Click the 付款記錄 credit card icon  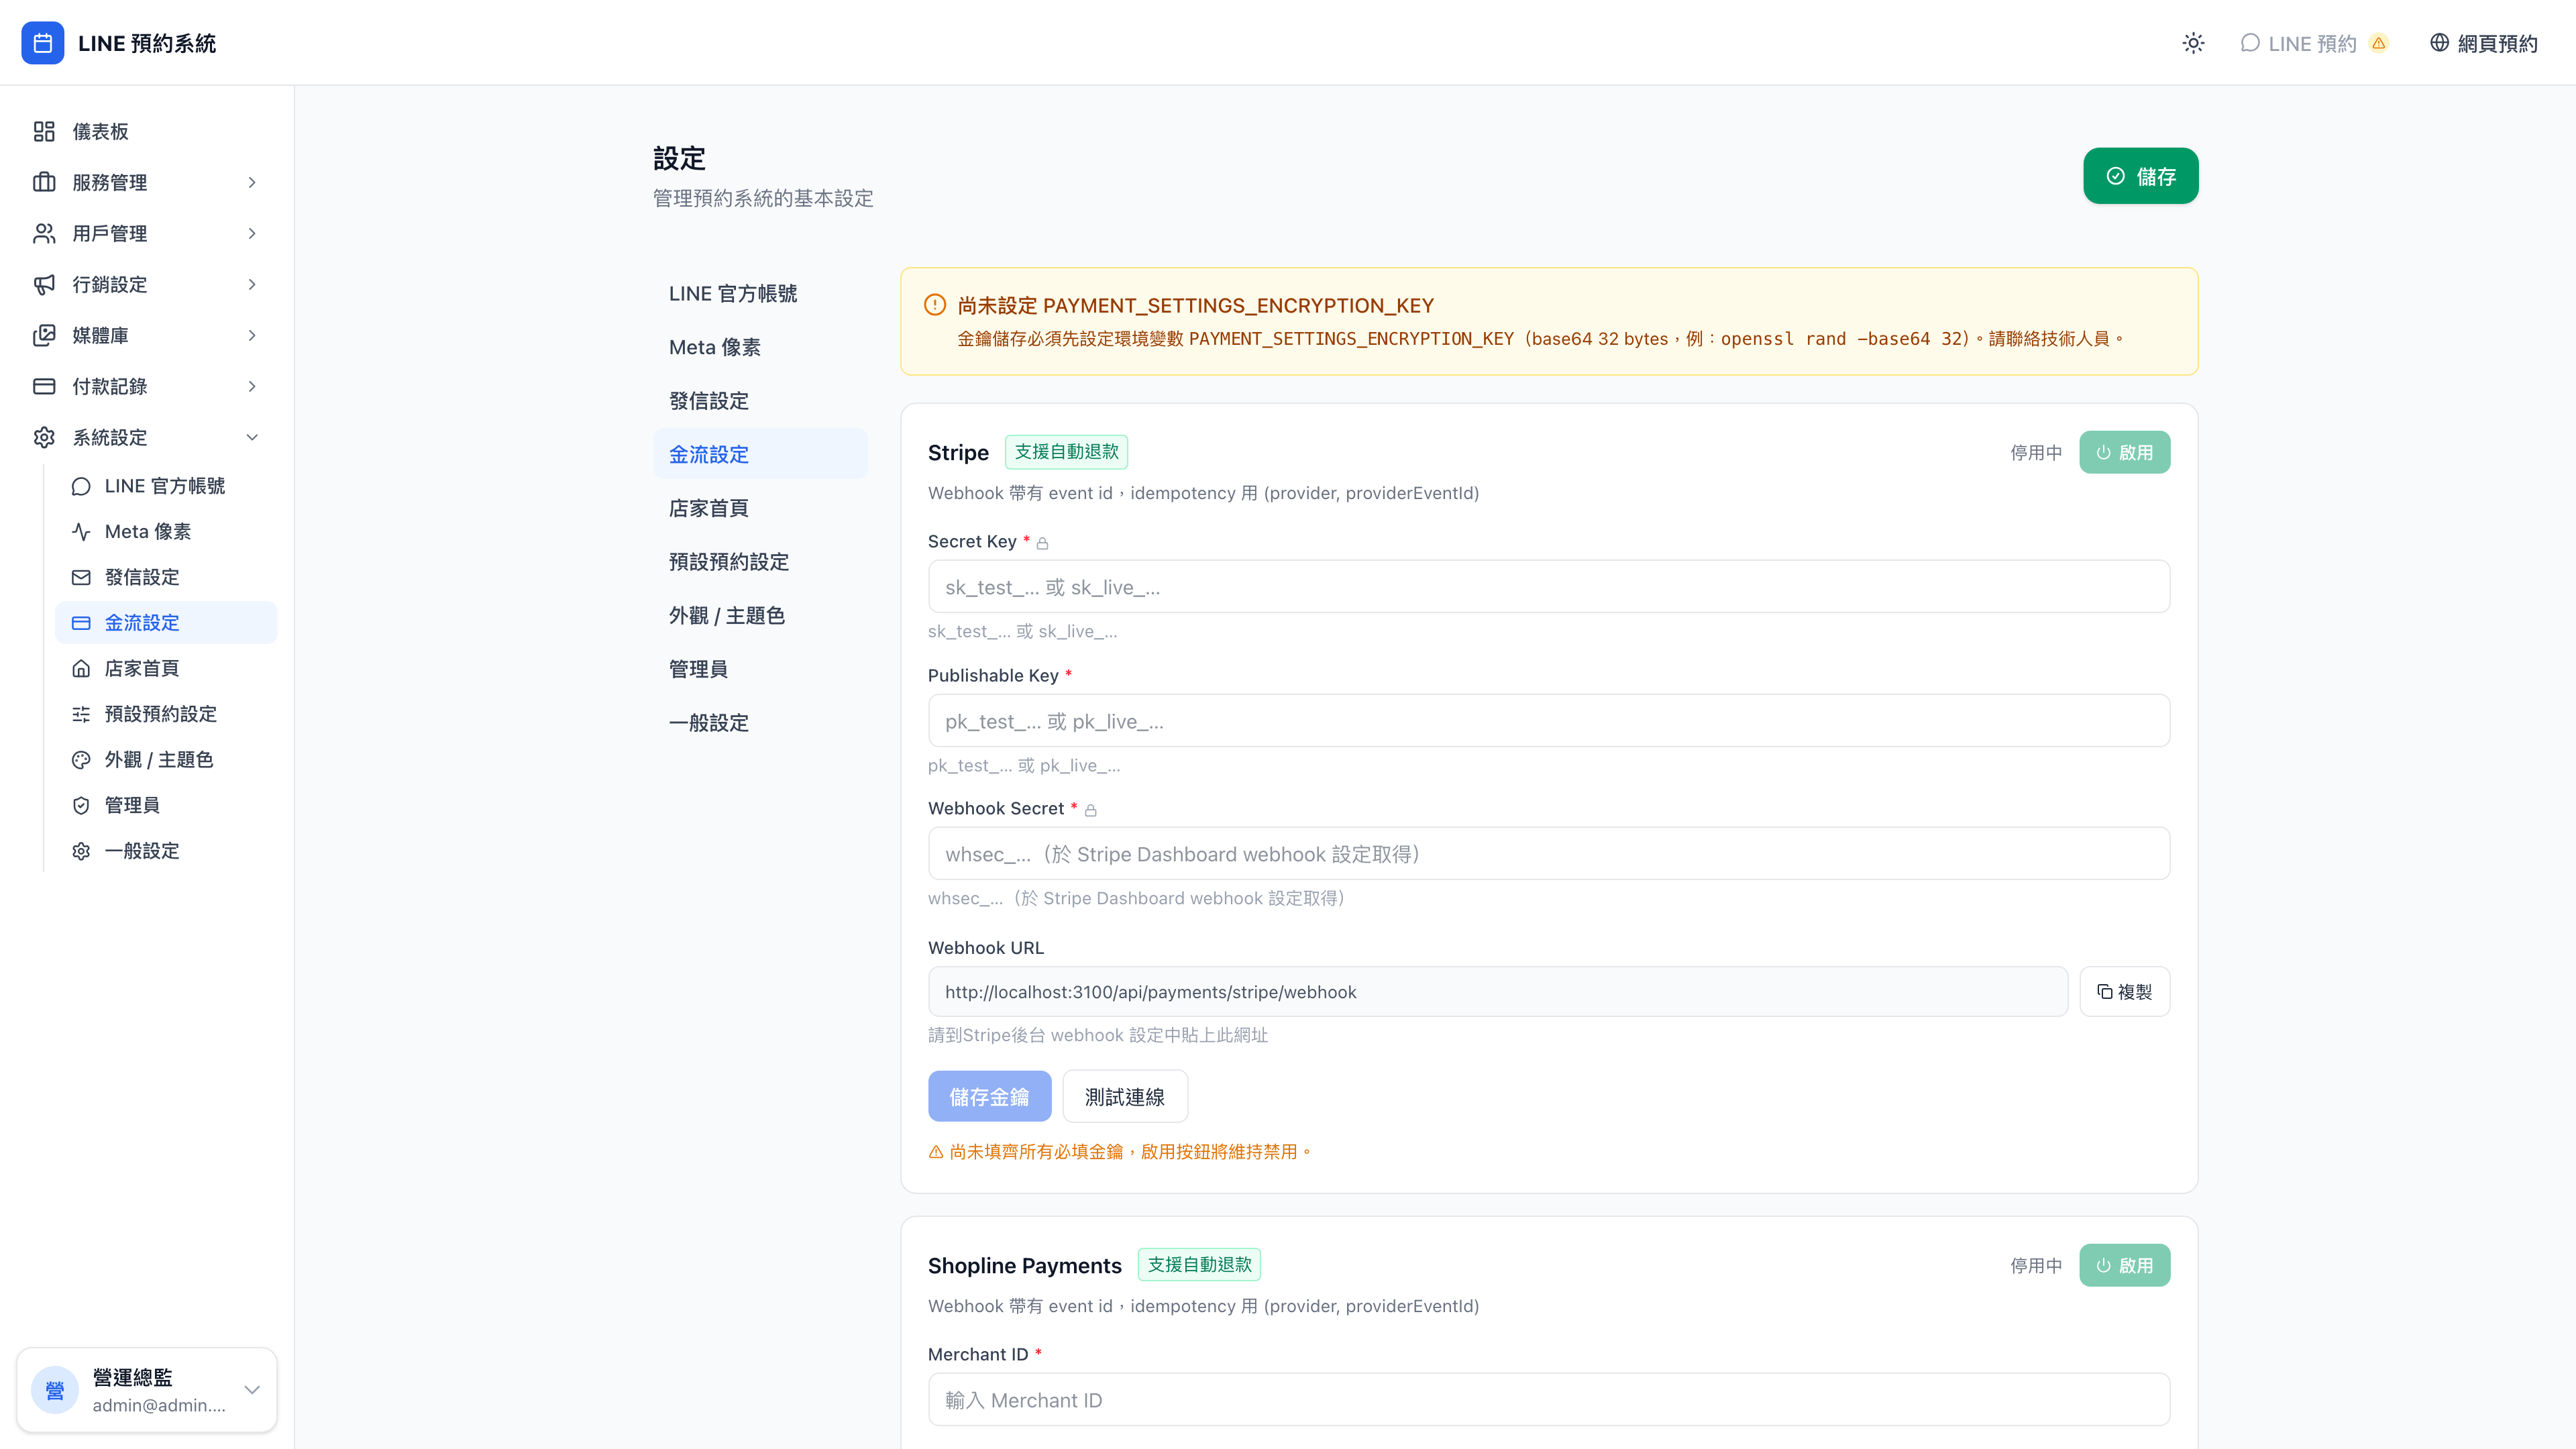(x=44, y=386)
